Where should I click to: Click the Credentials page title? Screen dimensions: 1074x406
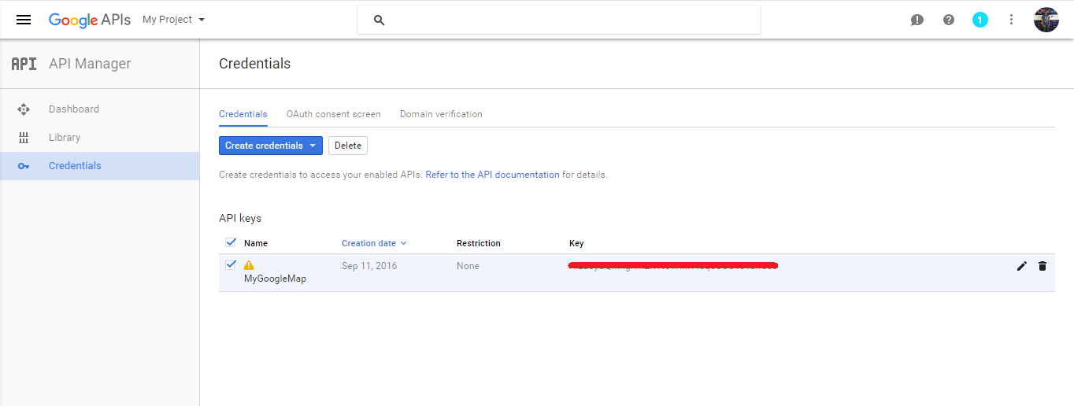[x=254, y=64]
